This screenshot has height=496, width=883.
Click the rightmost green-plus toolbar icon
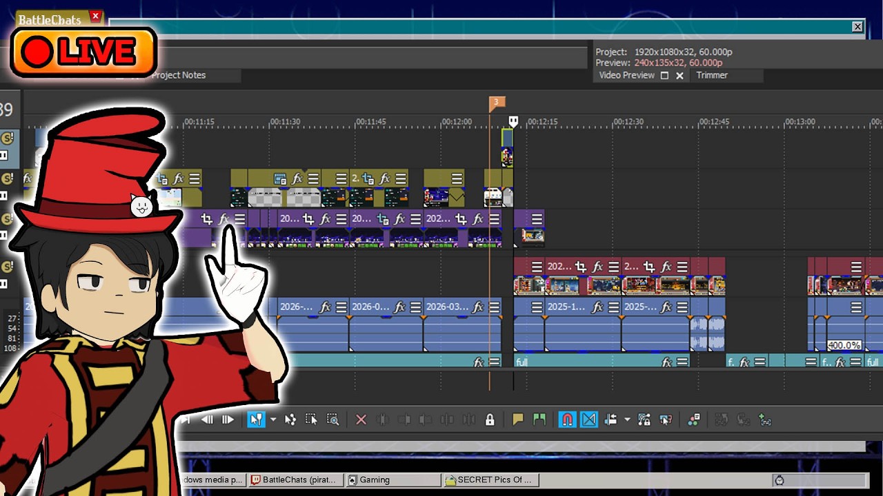(764, 420)
